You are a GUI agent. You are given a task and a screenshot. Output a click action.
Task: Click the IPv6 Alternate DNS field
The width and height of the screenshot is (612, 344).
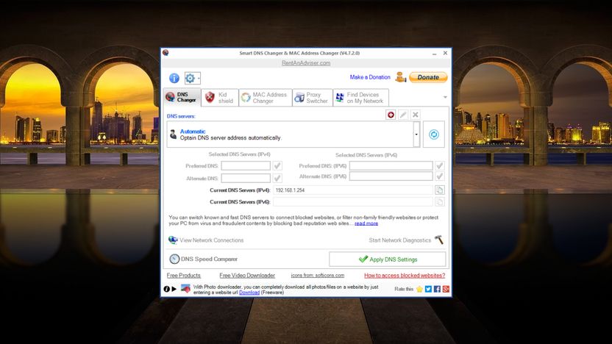[x=391, y=176]
